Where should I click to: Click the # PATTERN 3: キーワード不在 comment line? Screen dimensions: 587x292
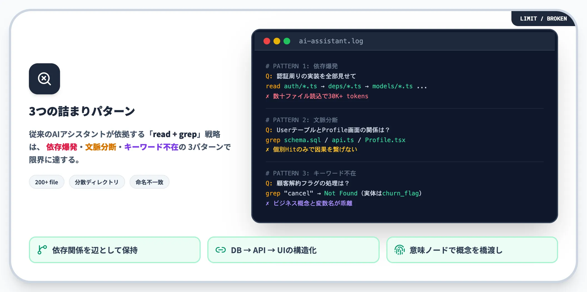click(x=311, y=173)
